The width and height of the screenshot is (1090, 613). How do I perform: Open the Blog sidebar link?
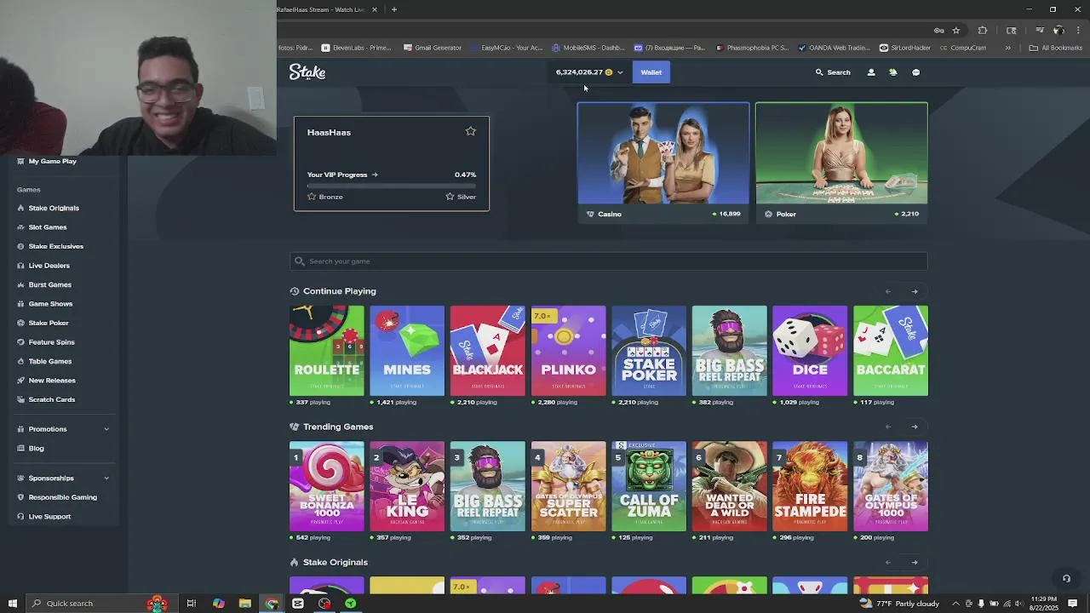pos(36,449)
